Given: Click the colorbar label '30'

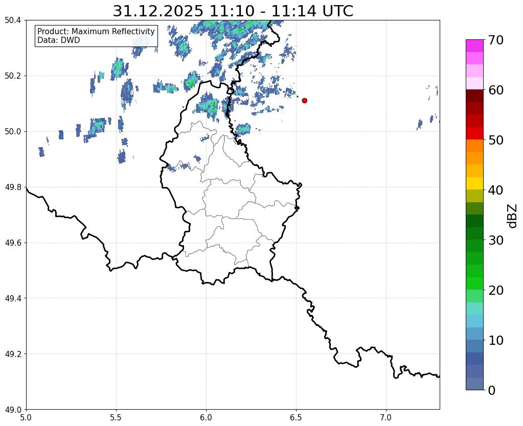Looking at the screenshot, I should 496,240.
